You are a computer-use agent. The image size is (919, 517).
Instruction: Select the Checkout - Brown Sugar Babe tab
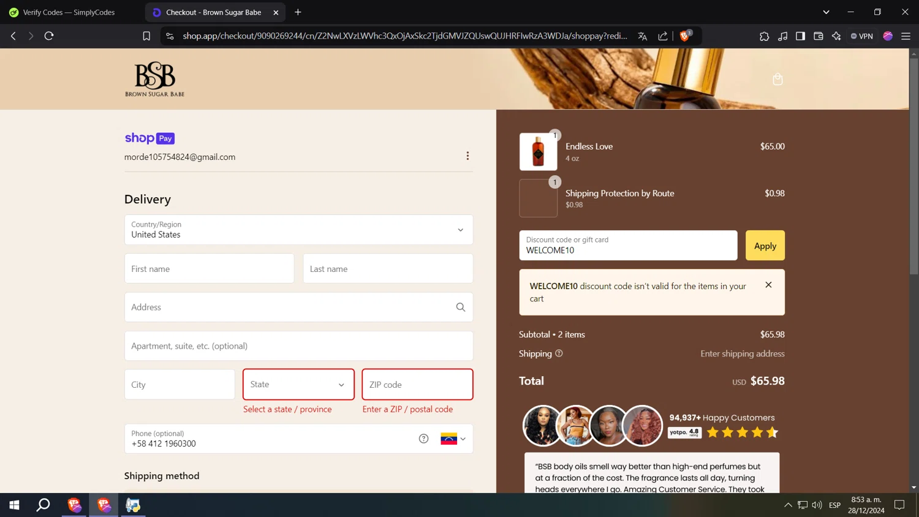tap(214, 12)
